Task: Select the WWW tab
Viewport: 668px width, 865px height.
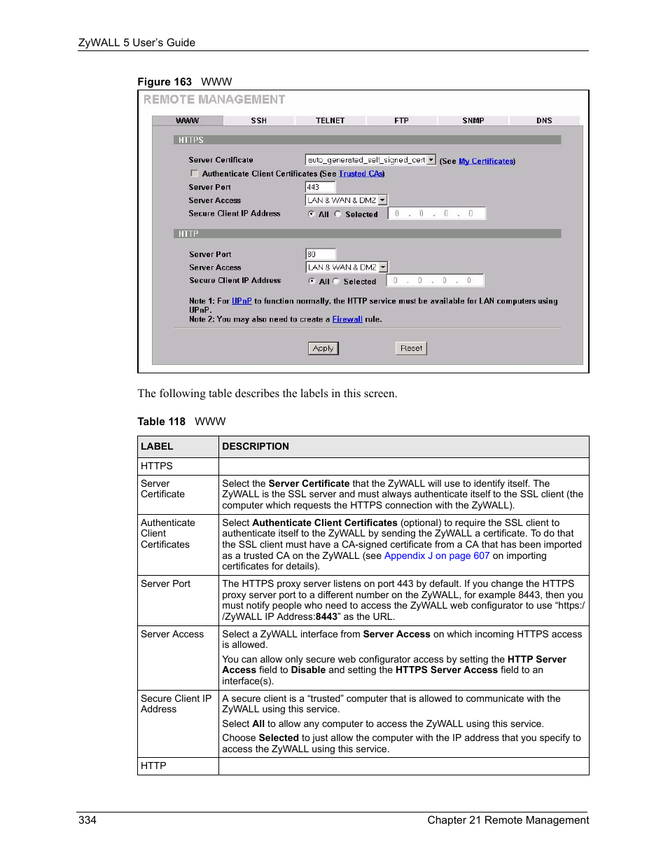Action: click(x=187, y=120)
